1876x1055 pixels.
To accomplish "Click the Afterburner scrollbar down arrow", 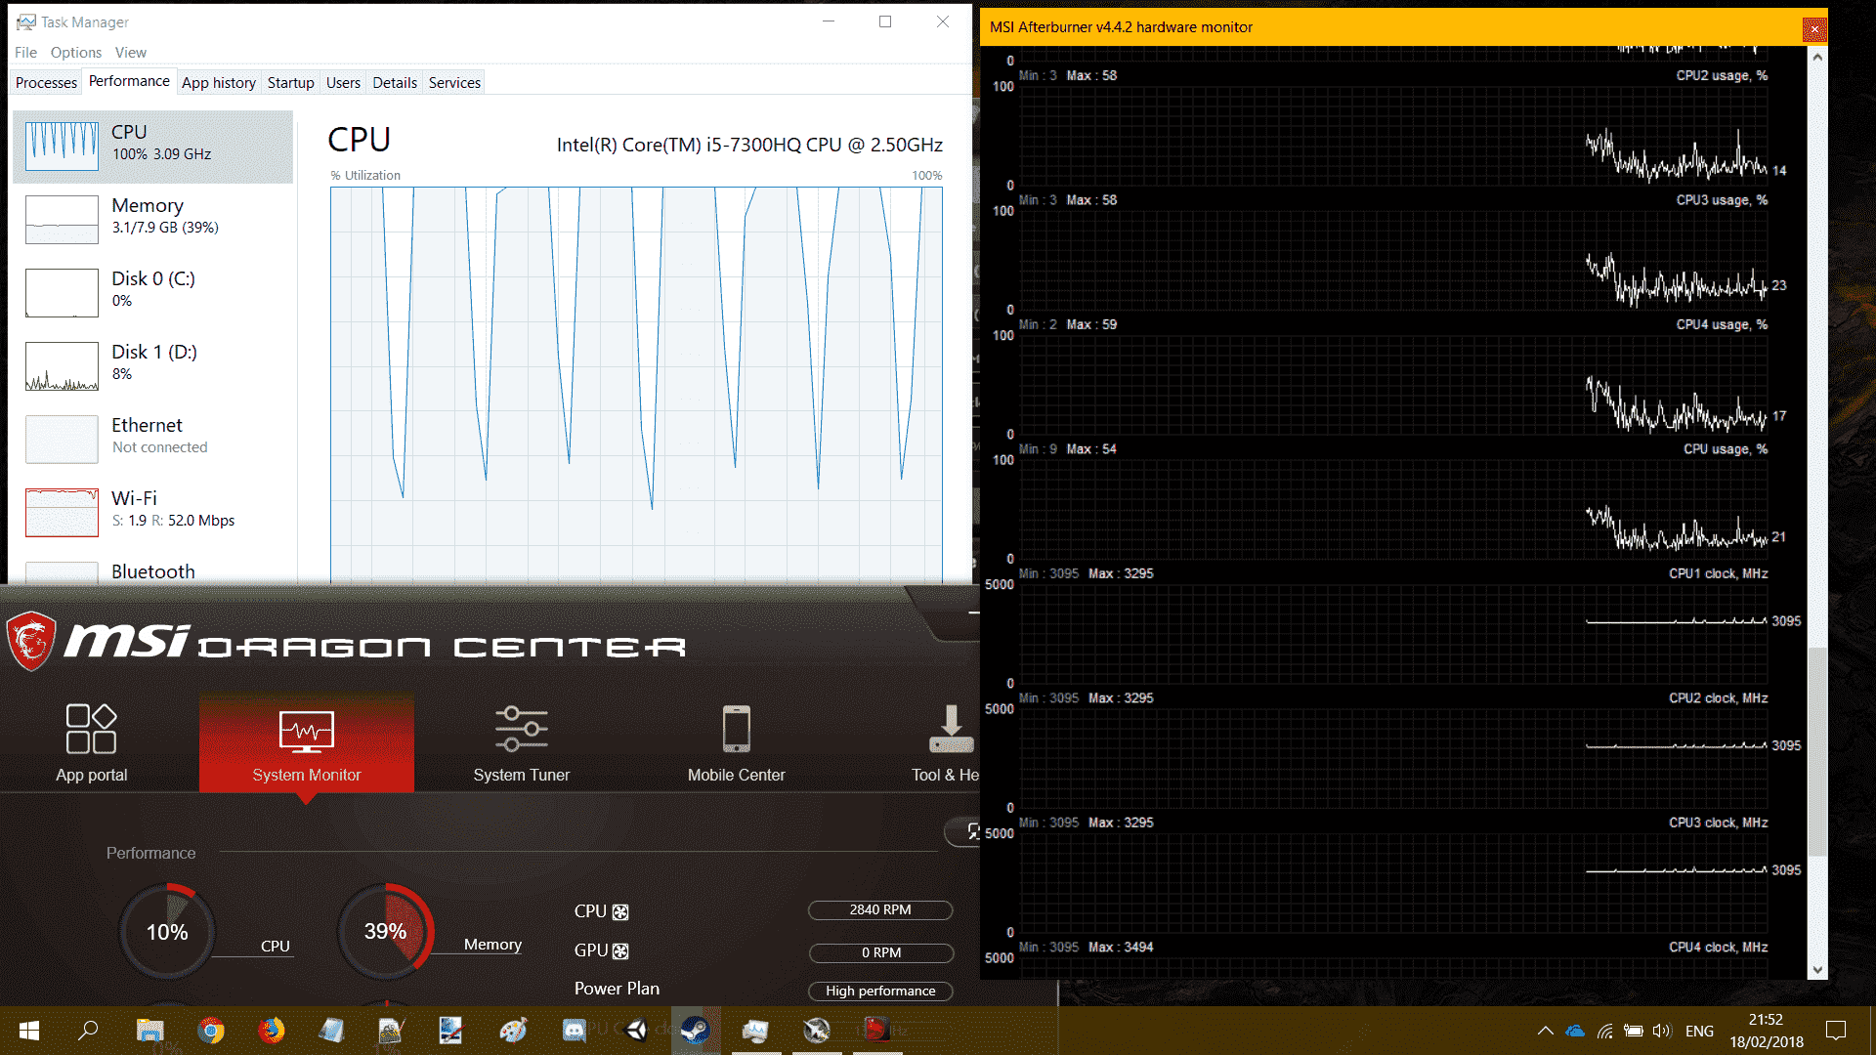I will pyautogui.click(x=1817, y=970).
